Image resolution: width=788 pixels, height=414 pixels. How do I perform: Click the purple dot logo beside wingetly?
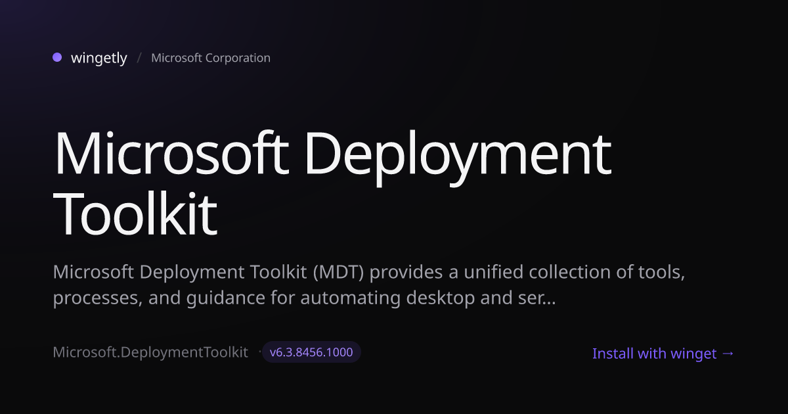[x=57, y=57]
